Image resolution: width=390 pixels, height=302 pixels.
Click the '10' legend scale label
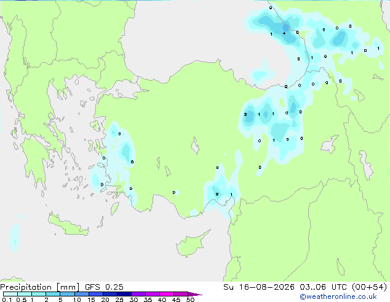point(77,300)
